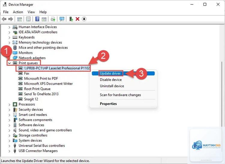225x164 pixels.
Task: Expand System devices node
Action: pyautogui.click(x=9, y=141)
